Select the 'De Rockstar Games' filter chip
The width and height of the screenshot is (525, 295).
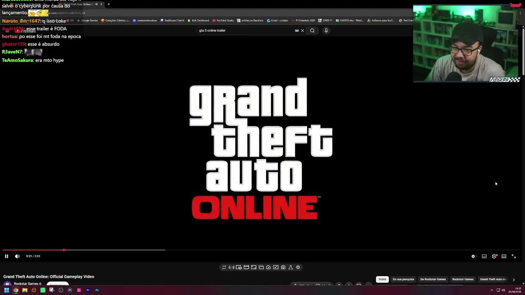pyautogui.click(x=433, y=279)
